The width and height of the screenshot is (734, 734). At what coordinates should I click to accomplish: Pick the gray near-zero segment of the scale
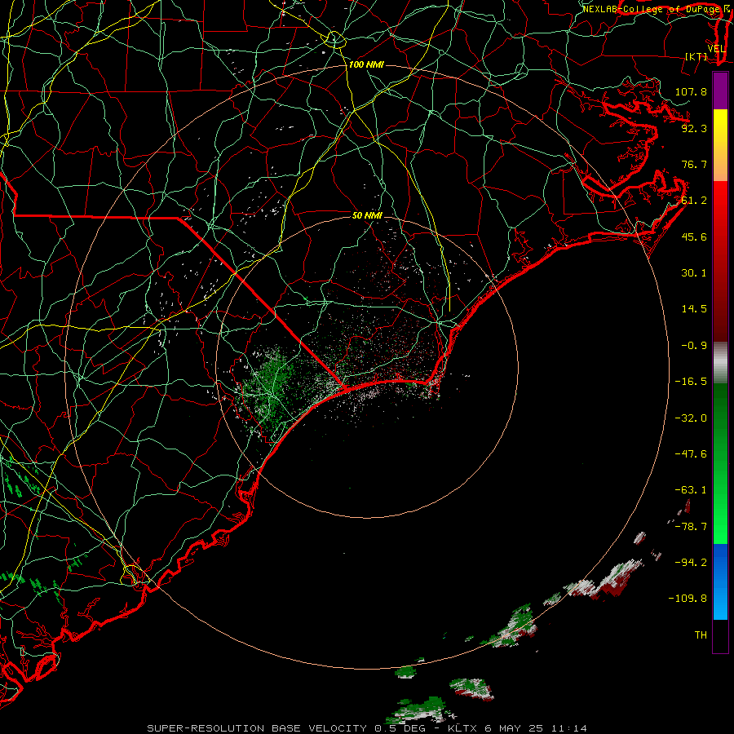pyautogui.click(x=720, y=363)
